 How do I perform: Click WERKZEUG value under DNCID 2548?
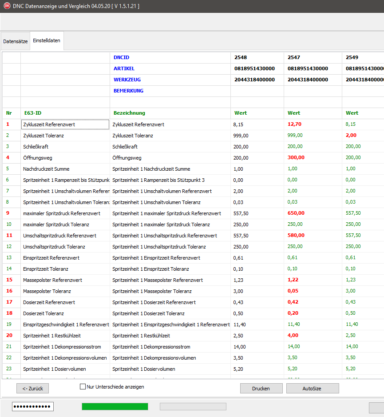[x=254, y=80]
